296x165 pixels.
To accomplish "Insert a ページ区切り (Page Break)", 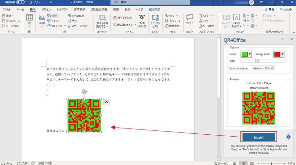I will click(11, 26).
